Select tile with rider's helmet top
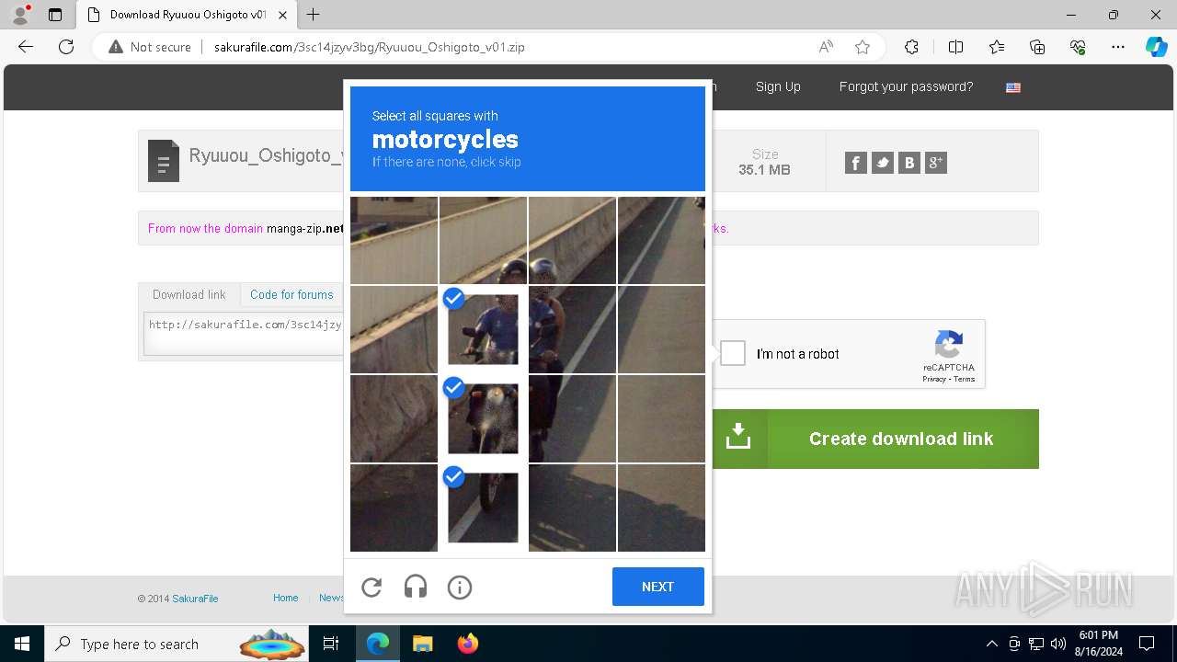This screenshot has height=662, width=1177. pyautogui.click(x=483, y=240)
